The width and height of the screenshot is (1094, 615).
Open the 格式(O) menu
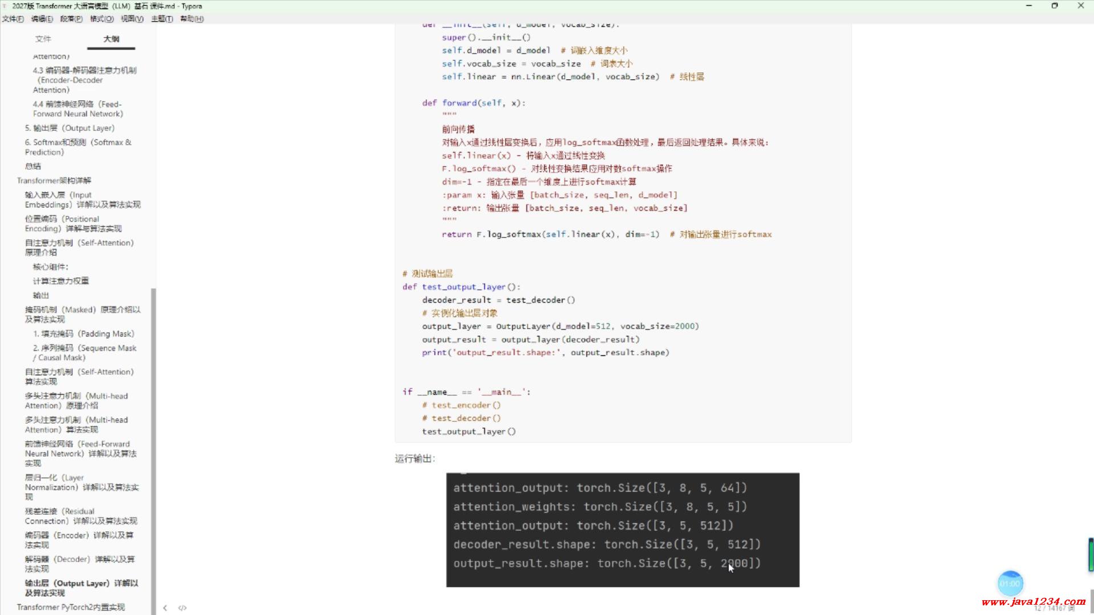tap(101, 19)
